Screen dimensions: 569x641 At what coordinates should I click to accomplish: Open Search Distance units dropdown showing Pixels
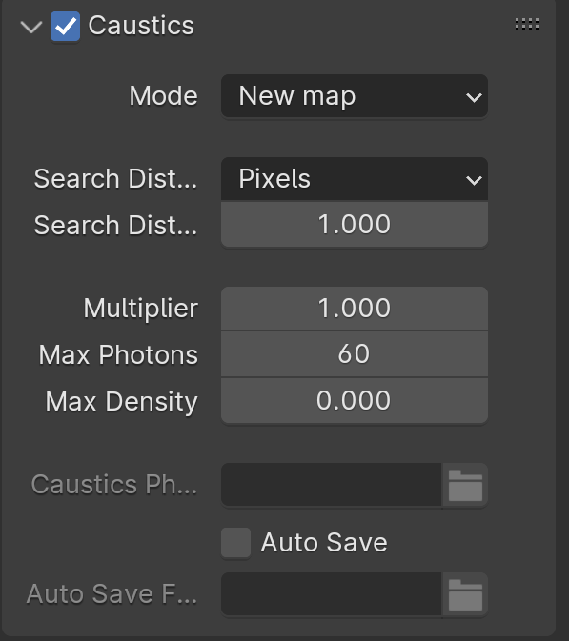click(x=355, y=179)
